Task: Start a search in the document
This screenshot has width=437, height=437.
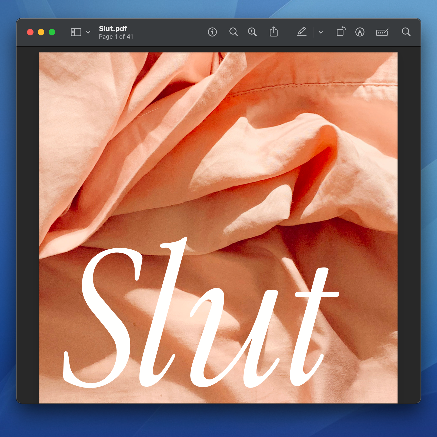Action: (406, 32)
